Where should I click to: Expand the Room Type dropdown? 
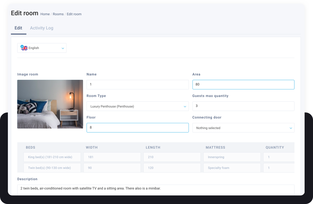click(137, 106)
